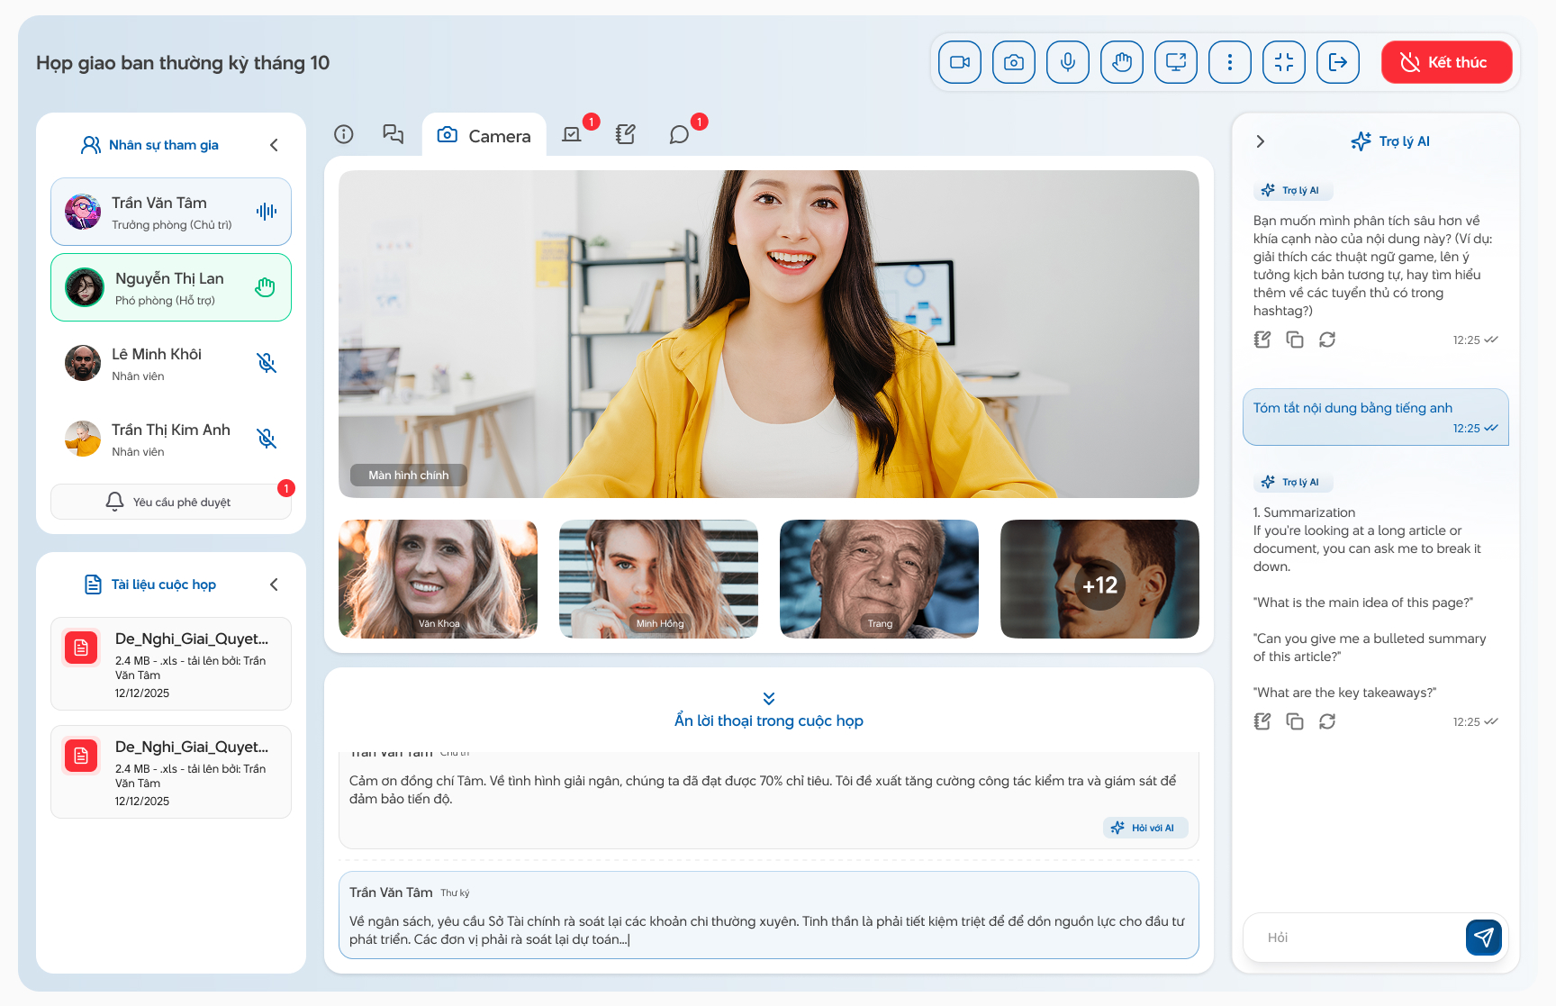This screenshot has height=1006, width=1556.
Task: Open first De_Nghi_Giai_Quyet document
Action: coord(171,664)
